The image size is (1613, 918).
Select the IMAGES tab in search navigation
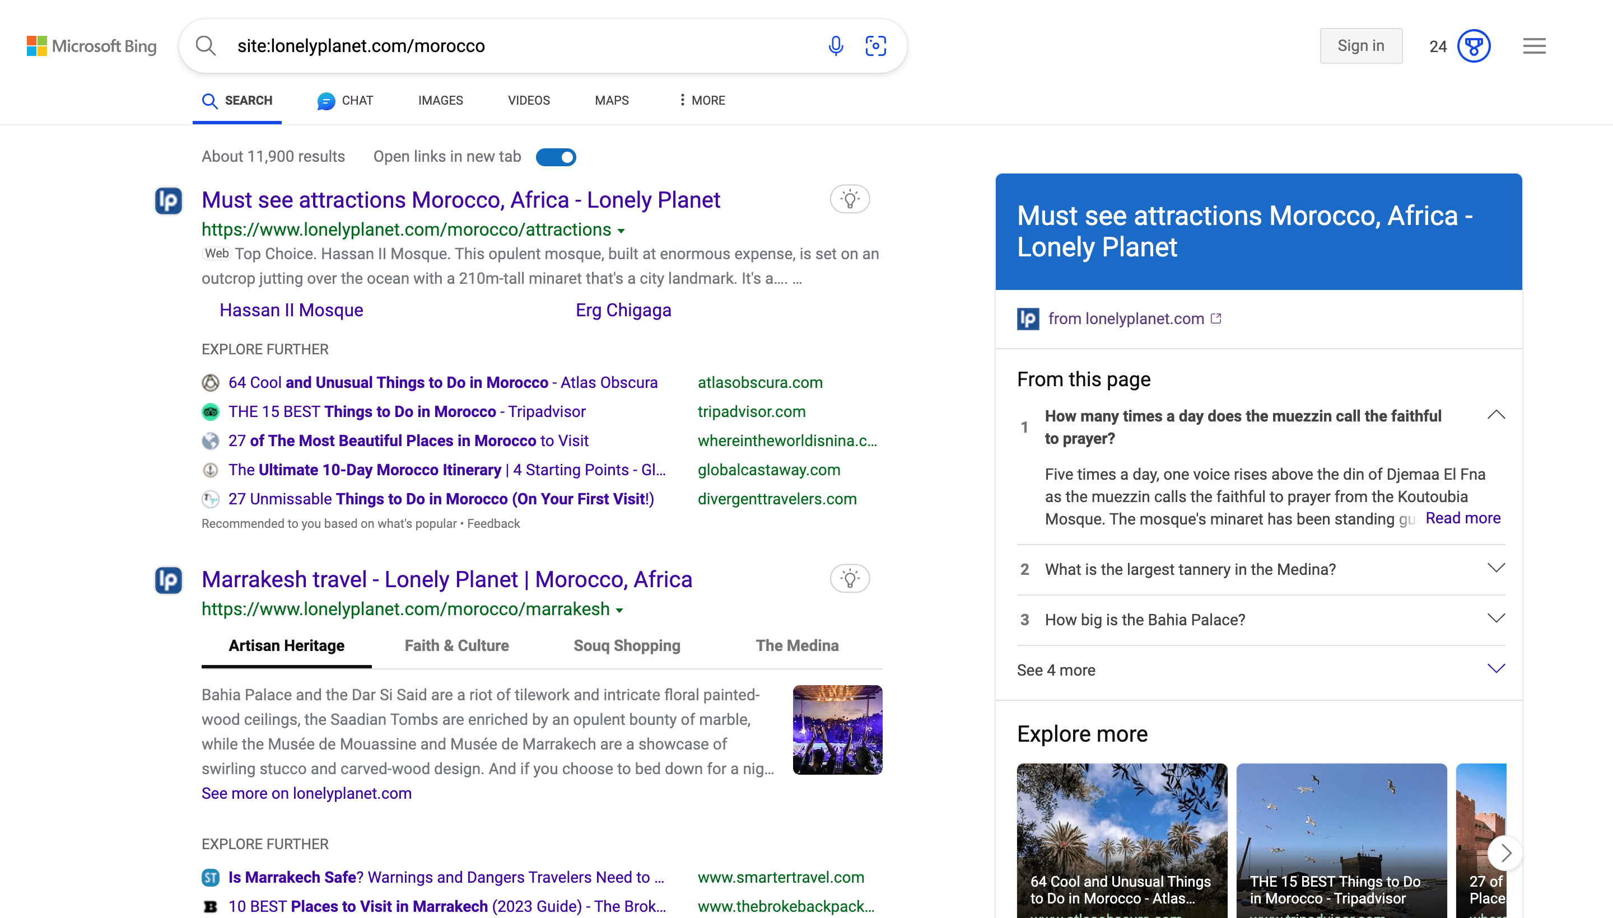(440, 101)
